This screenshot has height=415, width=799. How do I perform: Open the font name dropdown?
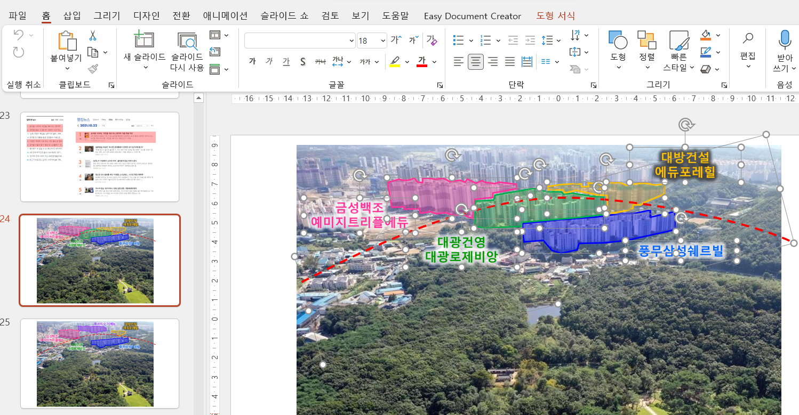coord(351,40)
